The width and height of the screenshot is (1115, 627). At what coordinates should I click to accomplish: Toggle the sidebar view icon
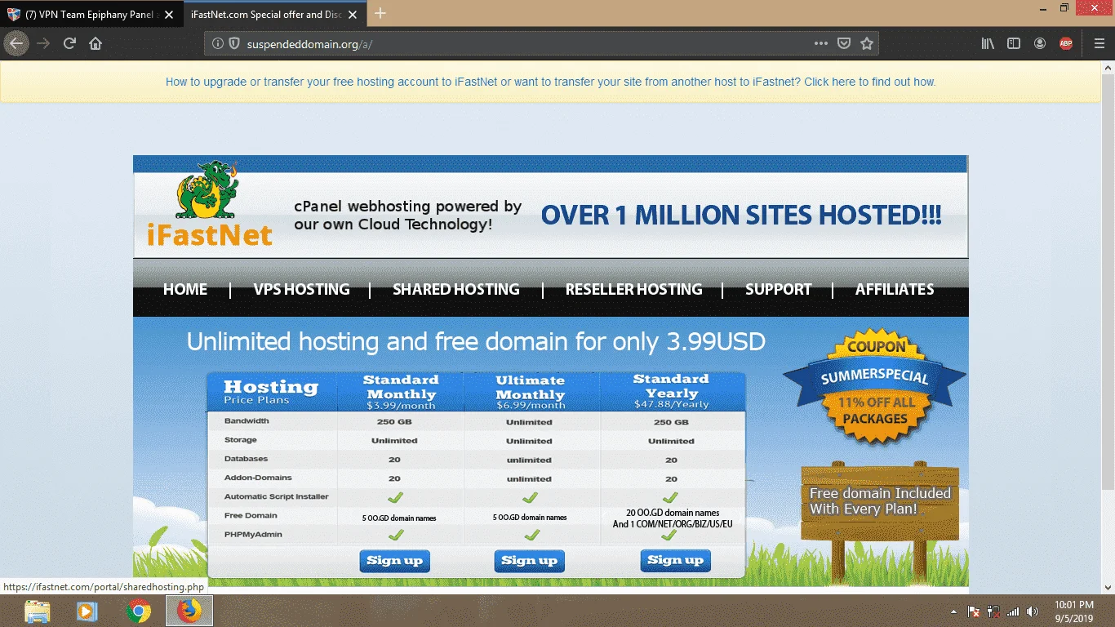click(x=1014, y=43)
